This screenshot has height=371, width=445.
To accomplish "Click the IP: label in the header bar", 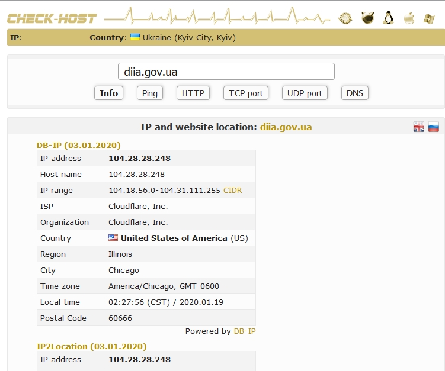I will tap(16, 37).
